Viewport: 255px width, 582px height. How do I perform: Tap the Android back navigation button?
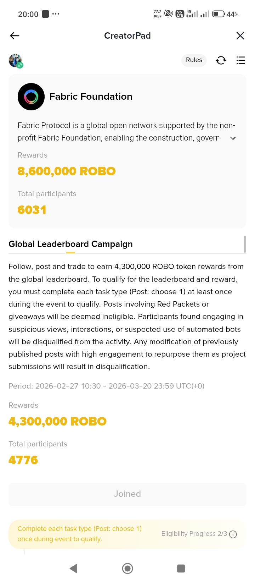(x=73, y=568)
